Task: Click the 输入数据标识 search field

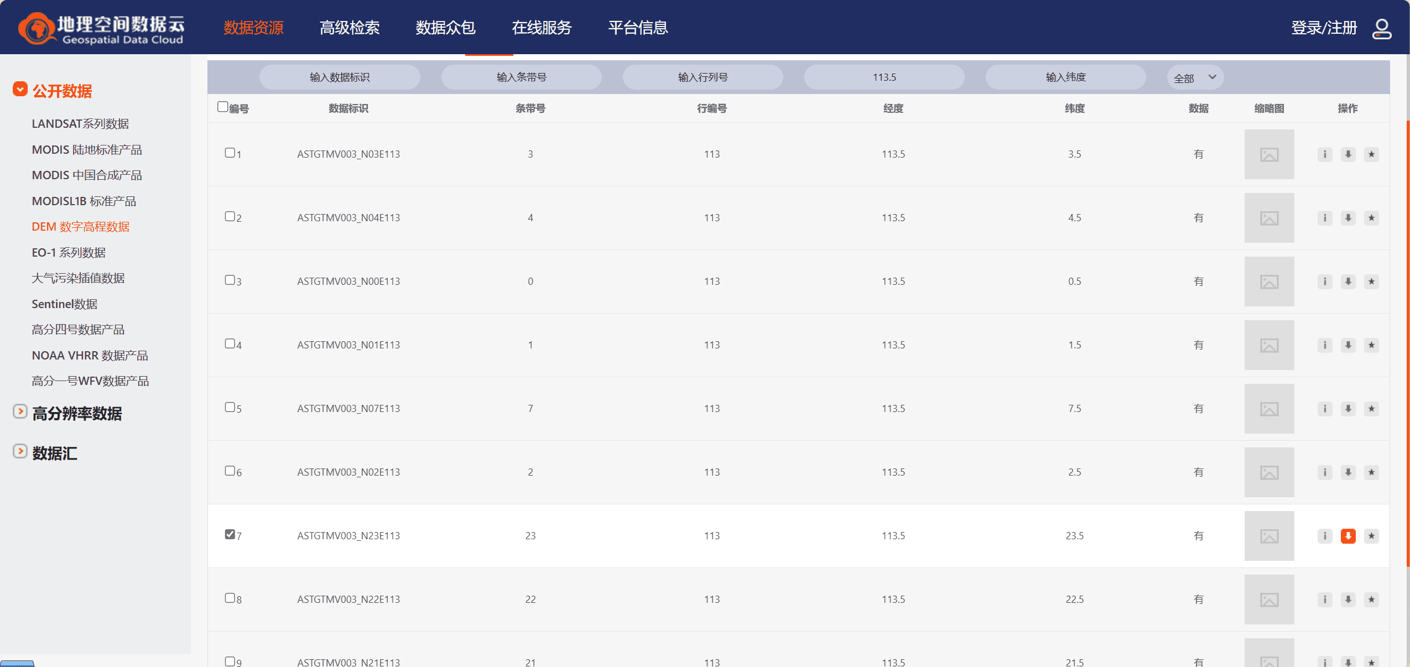Action: tap(340, 77)
